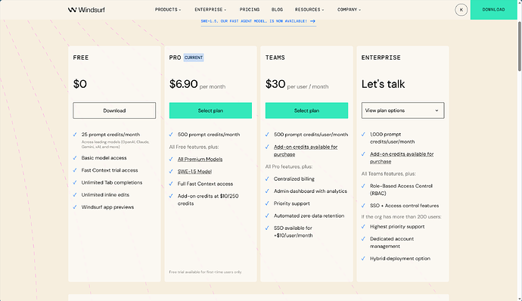Click the ENTERPRISE plan card heading
Viewport: 522px width, 301px height.
coord(381,57)
